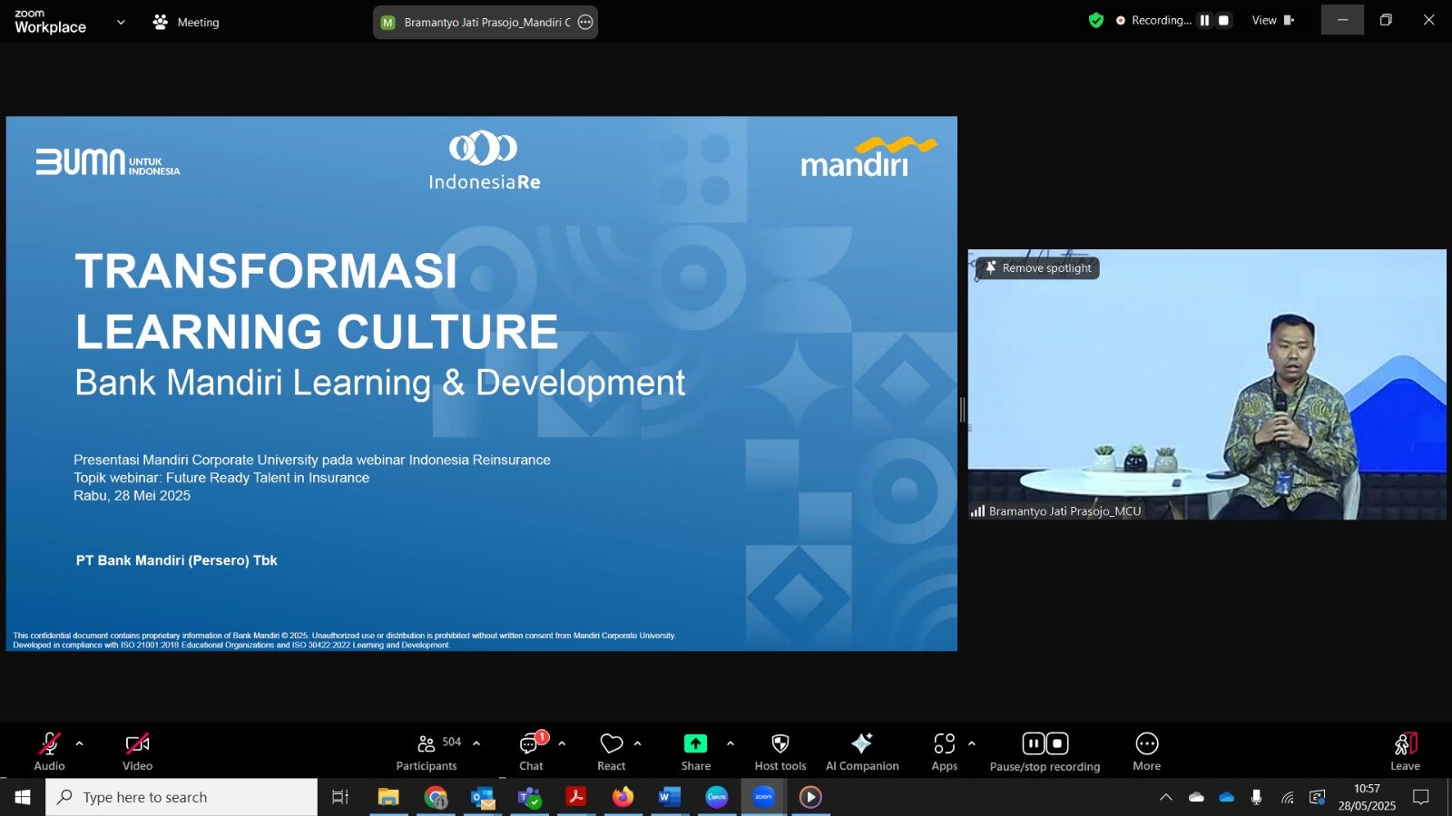Unmute the Audio microphone
This screenshot has height=816, width=1452.
coord(49,752)
